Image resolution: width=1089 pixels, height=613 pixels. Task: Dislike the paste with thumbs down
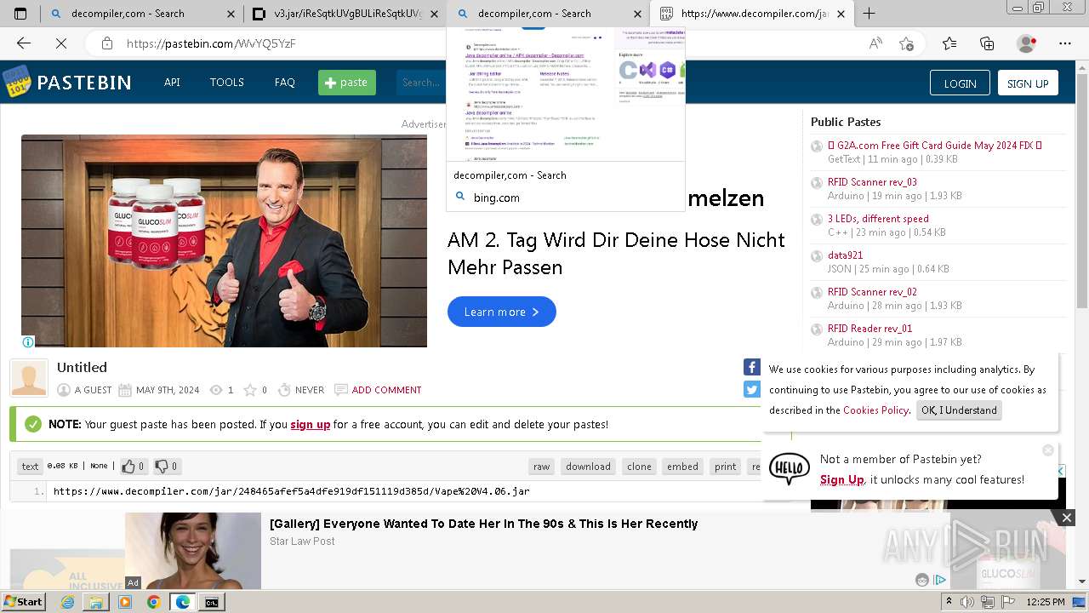[166, 466]
